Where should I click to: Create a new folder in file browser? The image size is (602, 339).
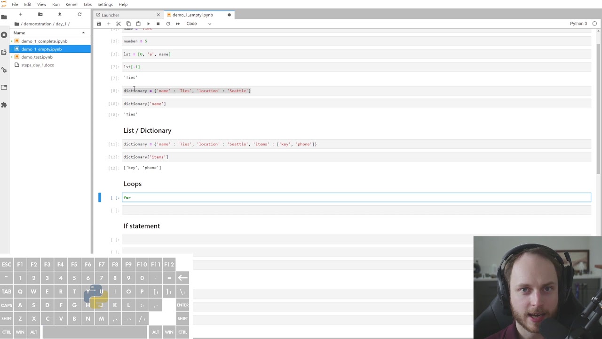click(x=40, y=15)
